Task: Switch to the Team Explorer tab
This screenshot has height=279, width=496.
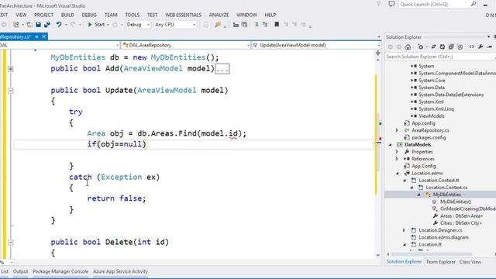Action: pos(441,262)
